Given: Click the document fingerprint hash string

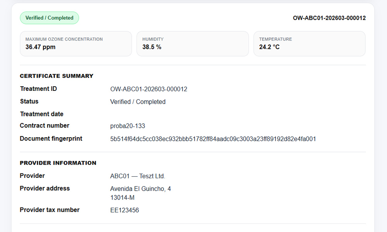Looking at the screenshot, I should coord(213,139).
